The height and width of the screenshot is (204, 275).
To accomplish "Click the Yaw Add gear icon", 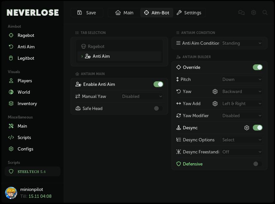I will pos(215,103).
